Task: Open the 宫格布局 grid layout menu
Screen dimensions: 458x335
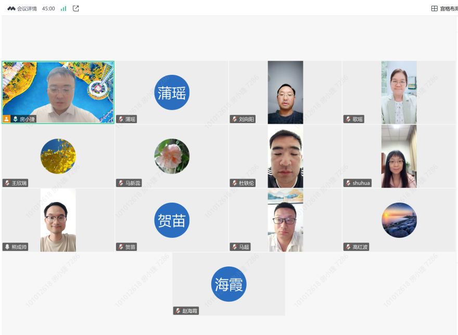Action: click(444, 8)
